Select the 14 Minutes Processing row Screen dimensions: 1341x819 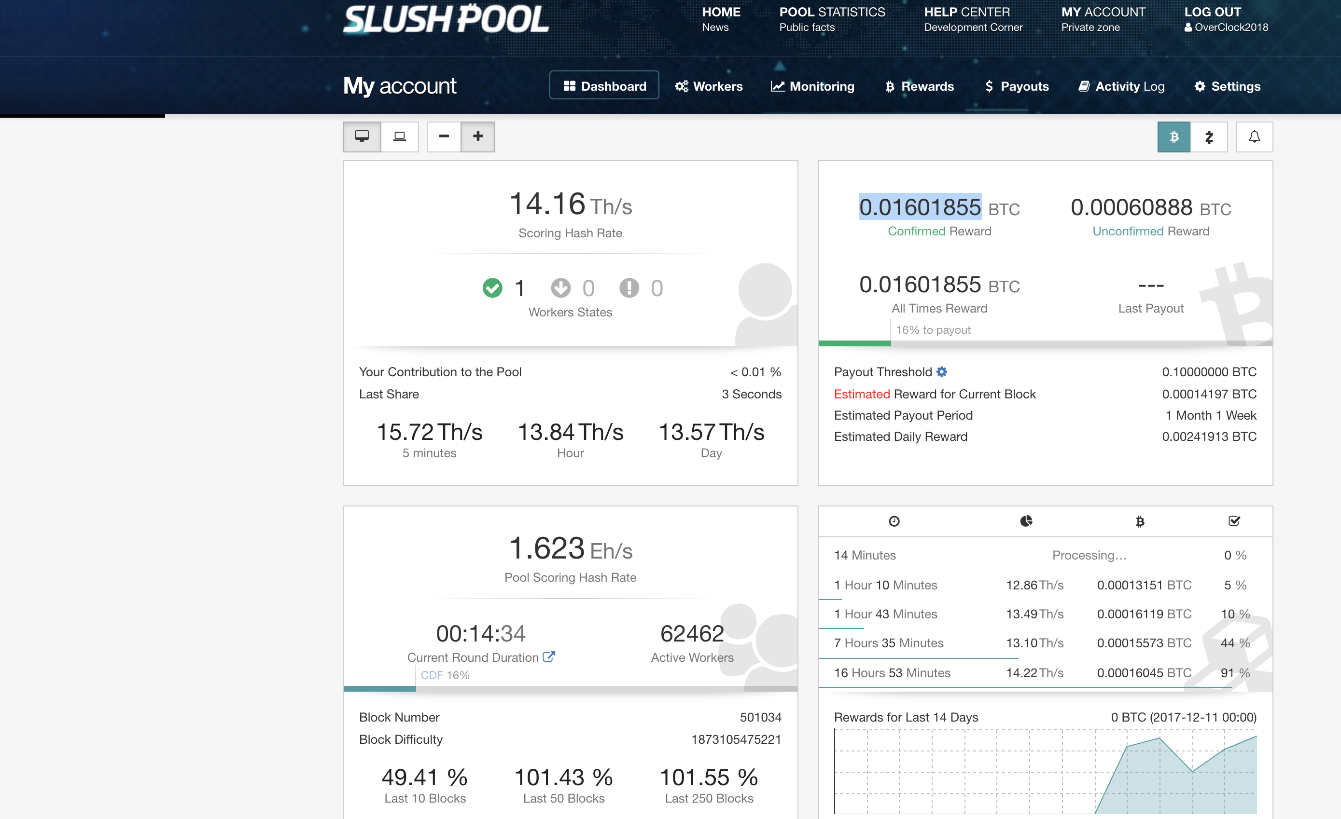tap(1045, 555)
